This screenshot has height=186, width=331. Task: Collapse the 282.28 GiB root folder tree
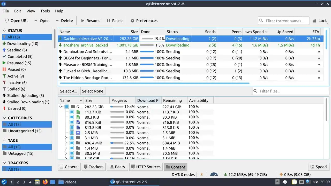[61, 107]
